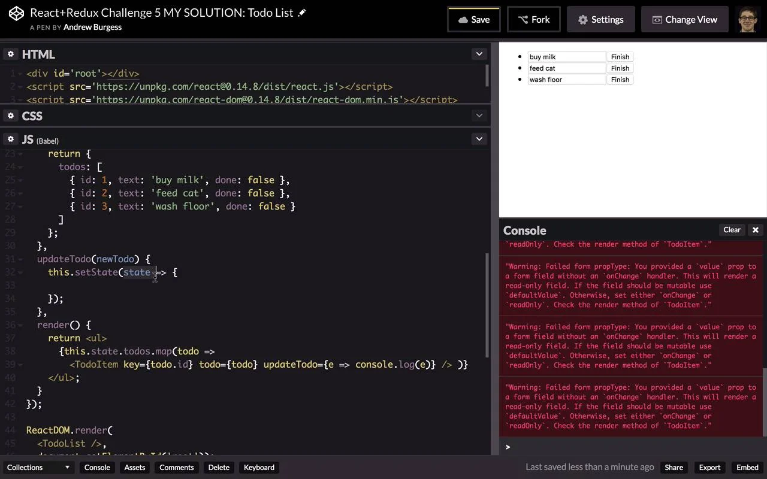Save the pen
The width and height of the screenshot is (767, 479).
coord(473,19)
